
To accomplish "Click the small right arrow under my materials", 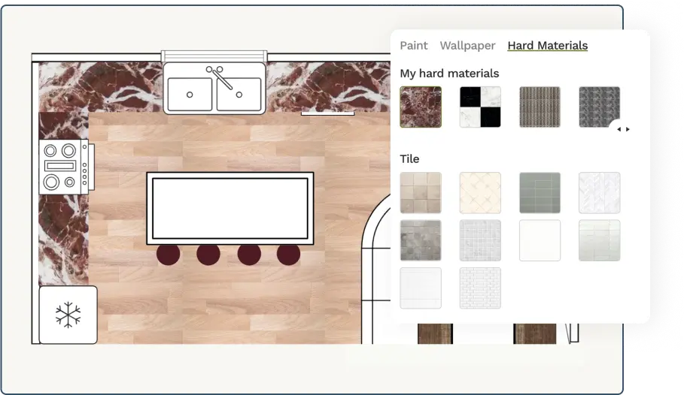I will point(628,129).
